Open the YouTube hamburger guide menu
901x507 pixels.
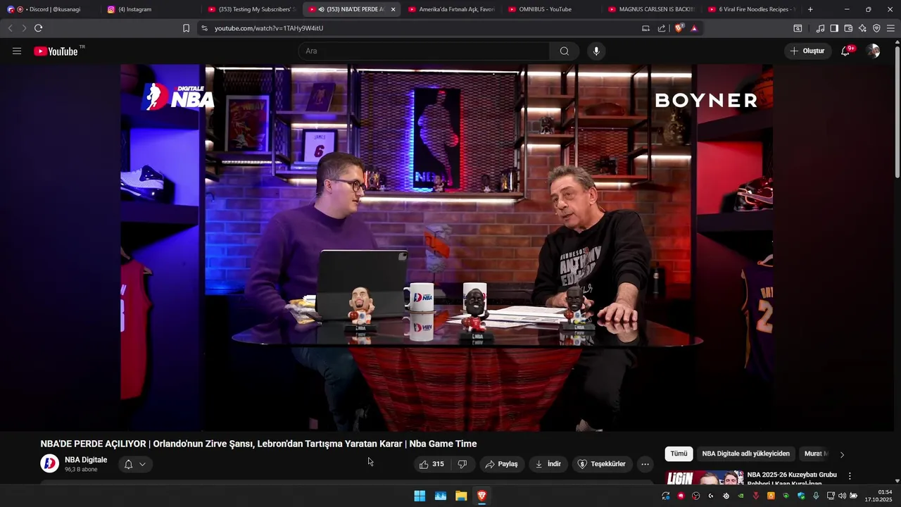(x=17, y=51)
